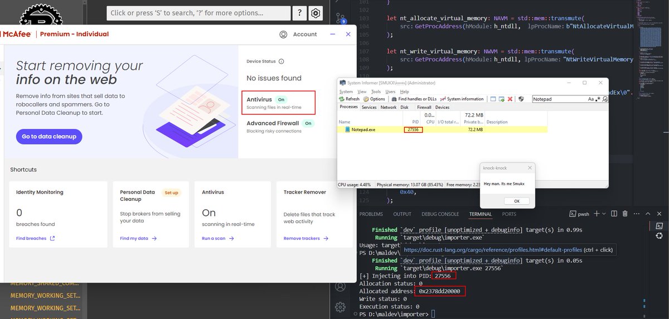Open PROBLEMS panel tab in VS Code

tap(371, 214)
